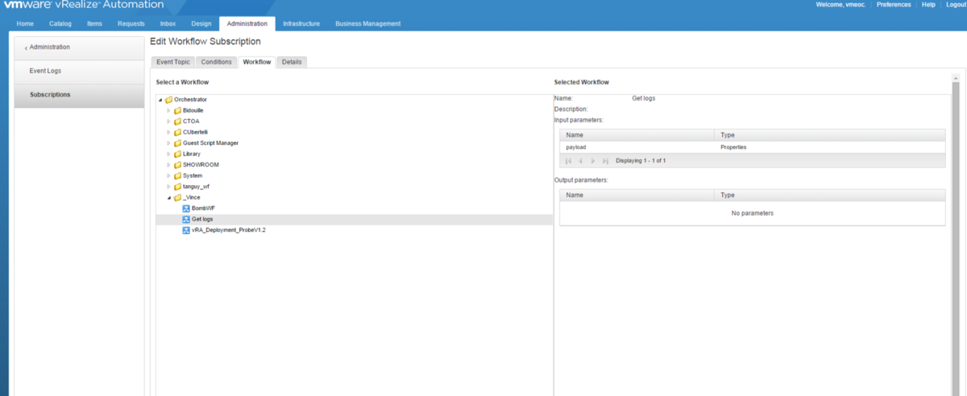Go back to Administration menu

coord(79,47)
